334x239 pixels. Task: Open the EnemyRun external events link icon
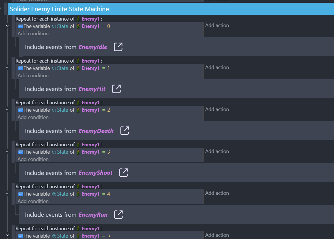click(x=118, y=214)
